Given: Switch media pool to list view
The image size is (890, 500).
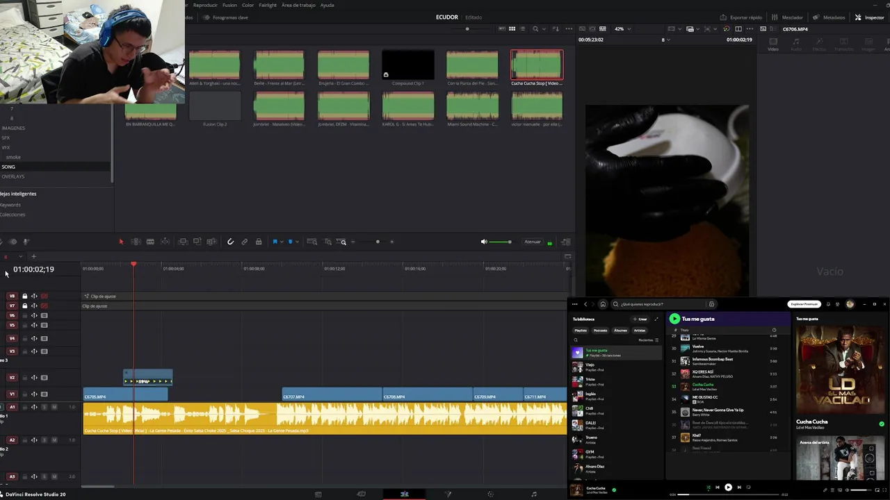Looking at the screenshot, I should [x=523, y=29].
